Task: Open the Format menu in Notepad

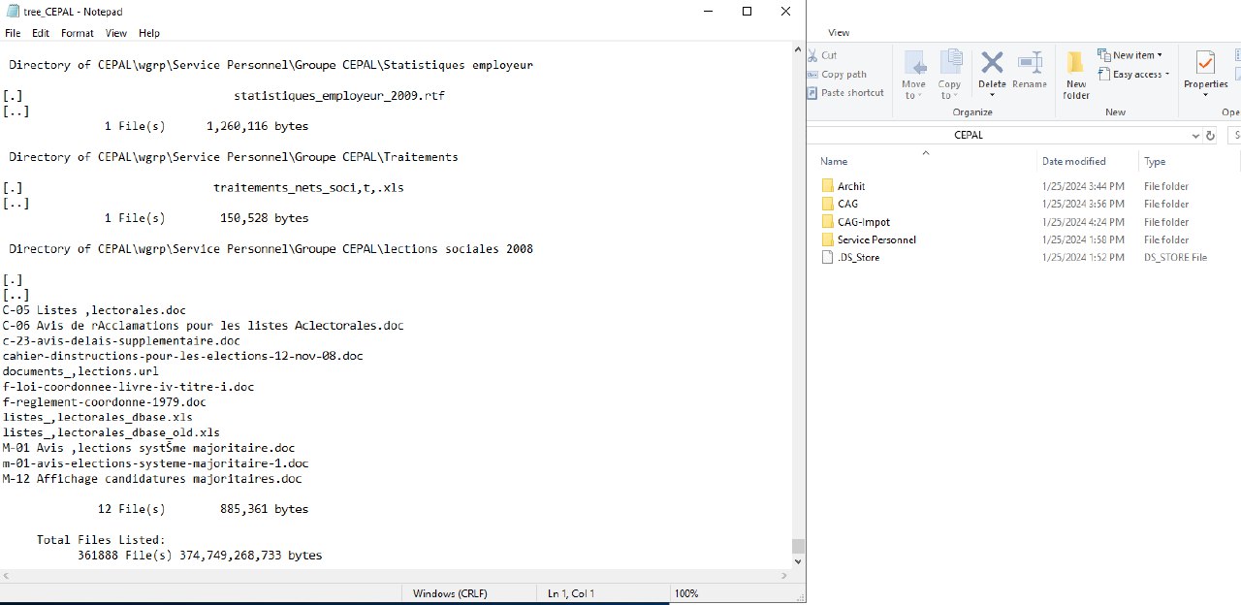Action: pos(78,33)
